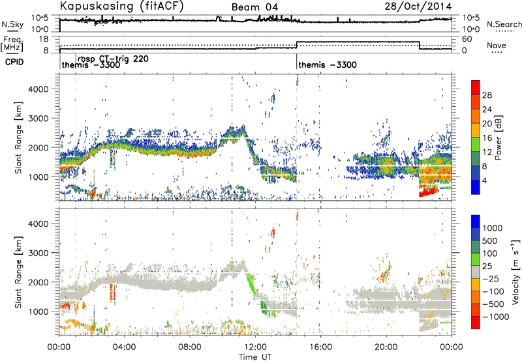Click the 60 tick on Nave axis

[467, 39]
